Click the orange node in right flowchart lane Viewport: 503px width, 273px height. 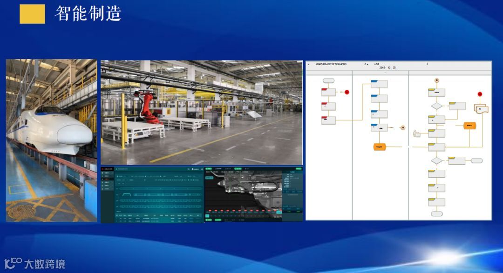point(469,126)
